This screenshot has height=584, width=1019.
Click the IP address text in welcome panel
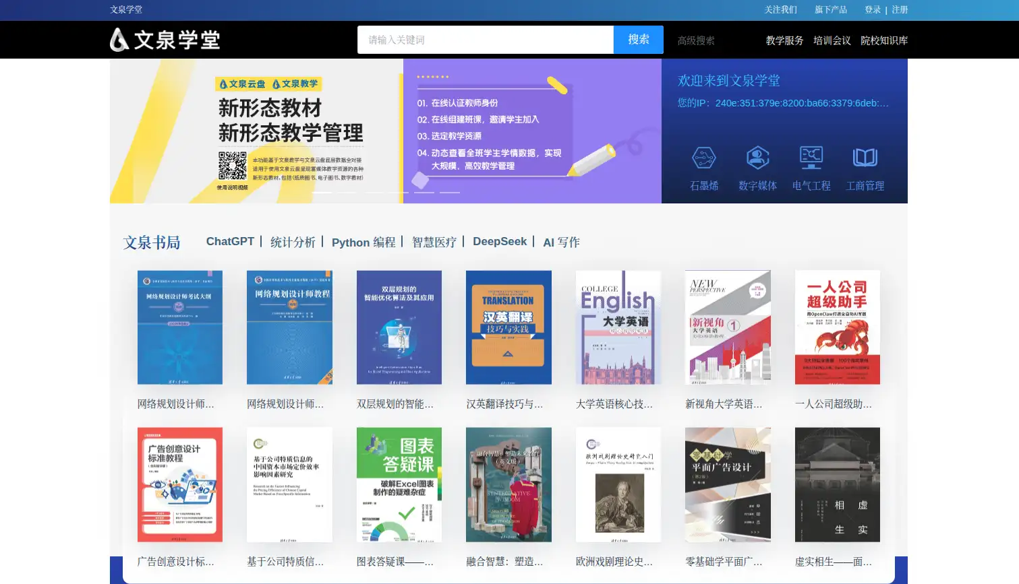(x=783, y=103)
